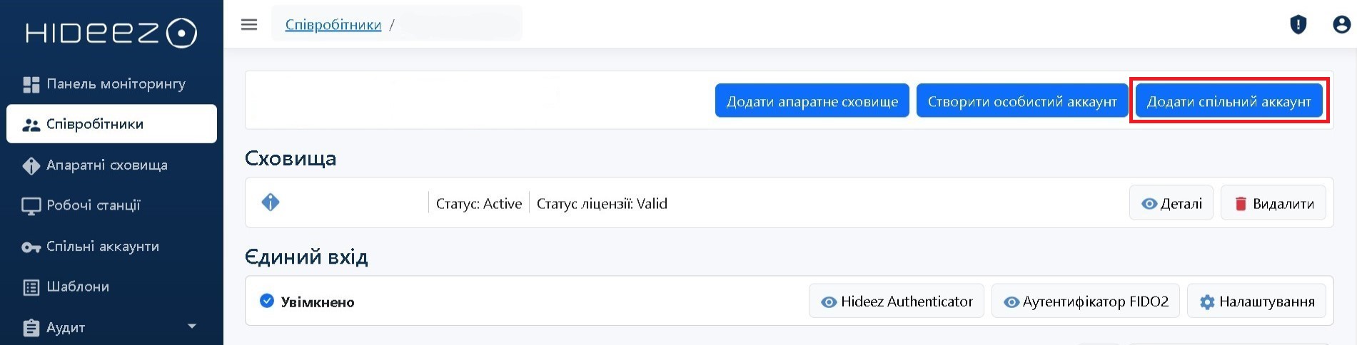Go to Апаратні сховища section
Image resolution: width=1357 pixels, height=345 pixels.
coord(106,165)
